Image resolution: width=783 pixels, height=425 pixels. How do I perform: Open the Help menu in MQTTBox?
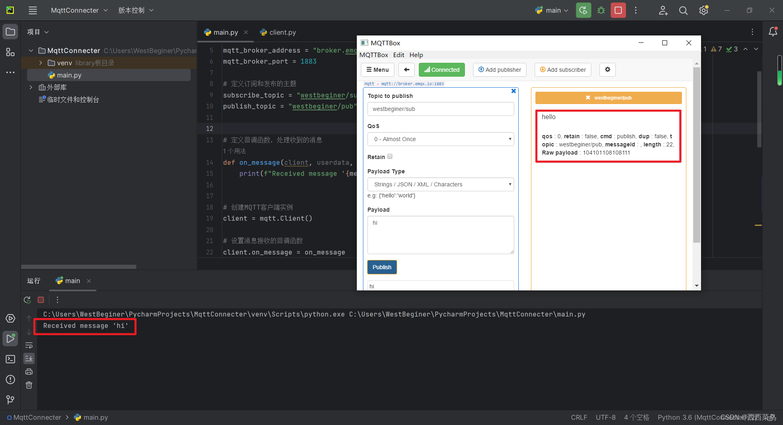416,55
